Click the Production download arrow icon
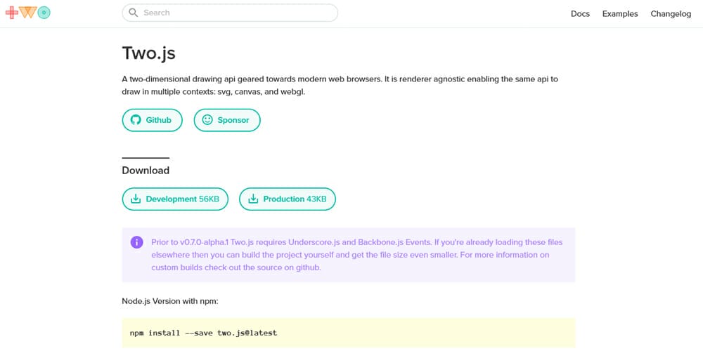Screen dimensions: 703x351 253,199
